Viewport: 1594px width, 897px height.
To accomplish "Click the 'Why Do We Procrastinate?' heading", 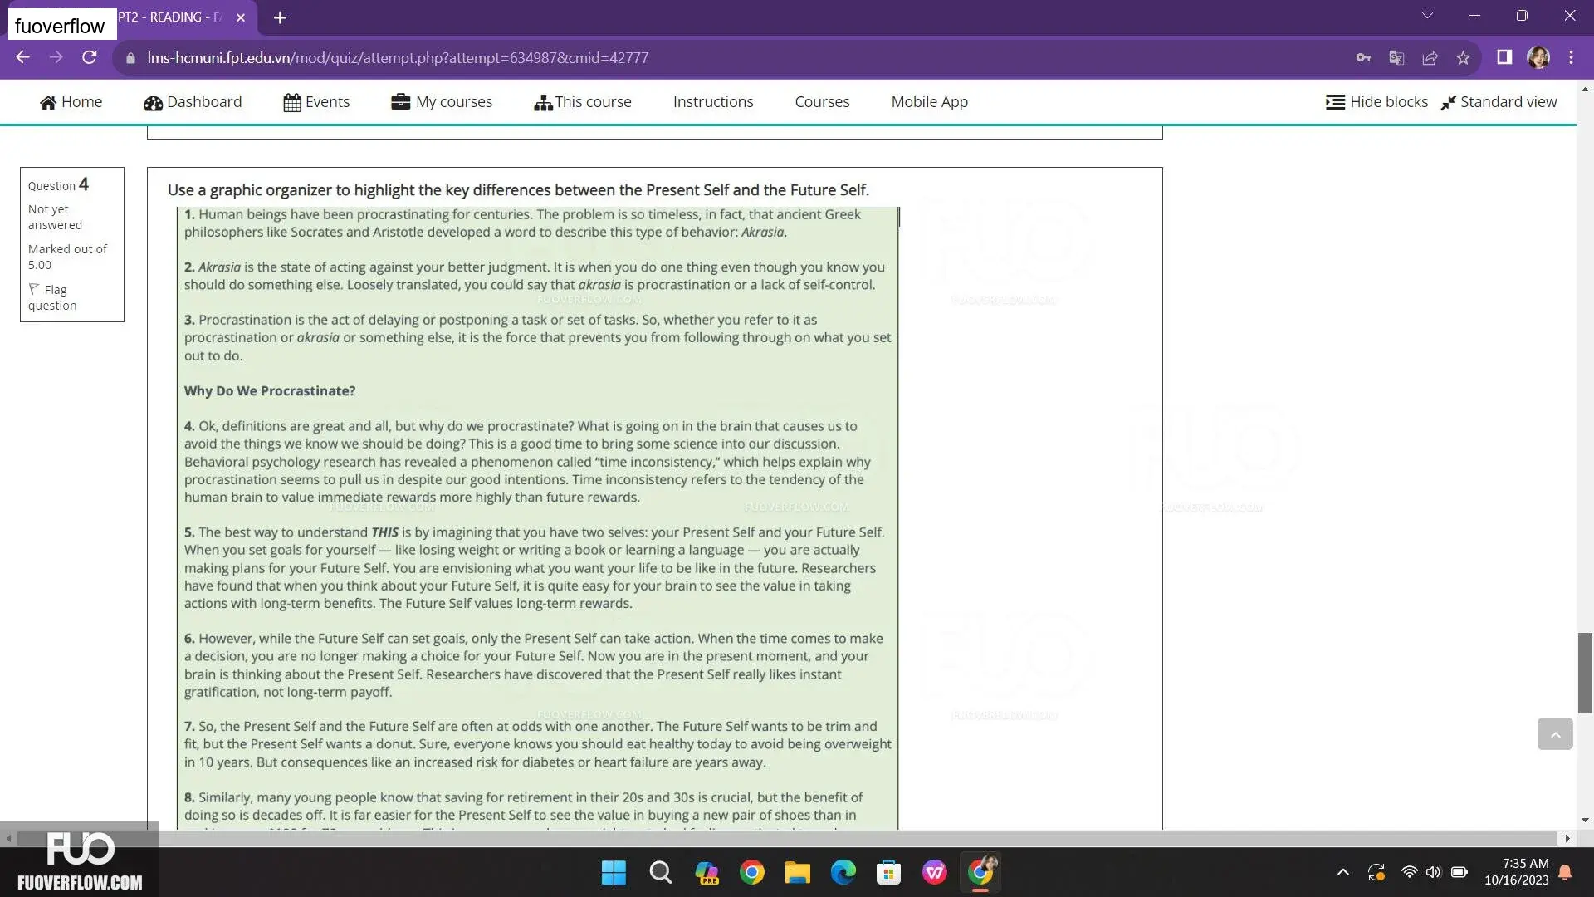I will (x=270, y=390).
